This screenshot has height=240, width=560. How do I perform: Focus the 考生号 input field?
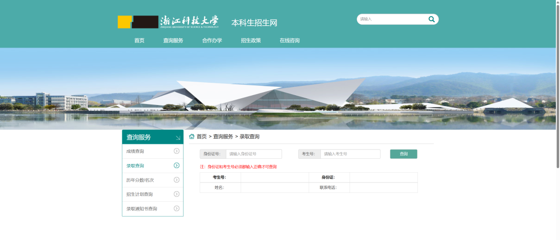click(x=351, y=154)
